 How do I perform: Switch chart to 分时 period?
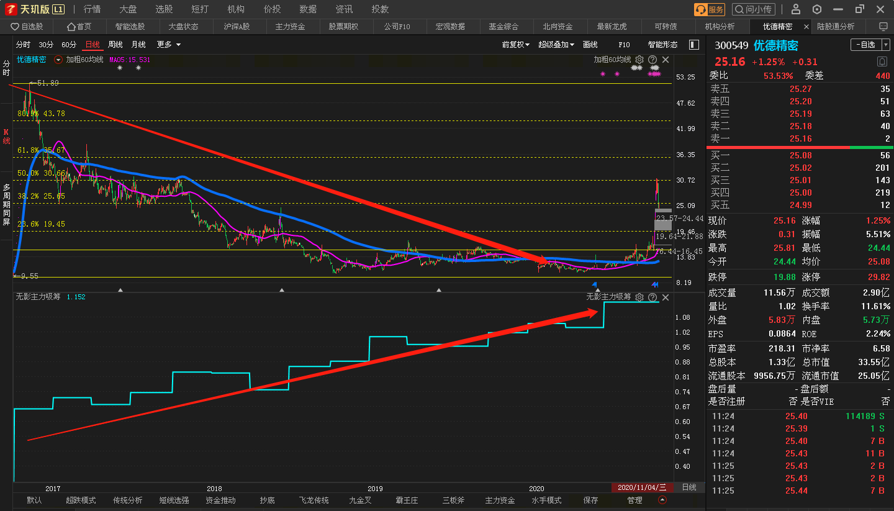pyautogui.click(x=23, y=45)
